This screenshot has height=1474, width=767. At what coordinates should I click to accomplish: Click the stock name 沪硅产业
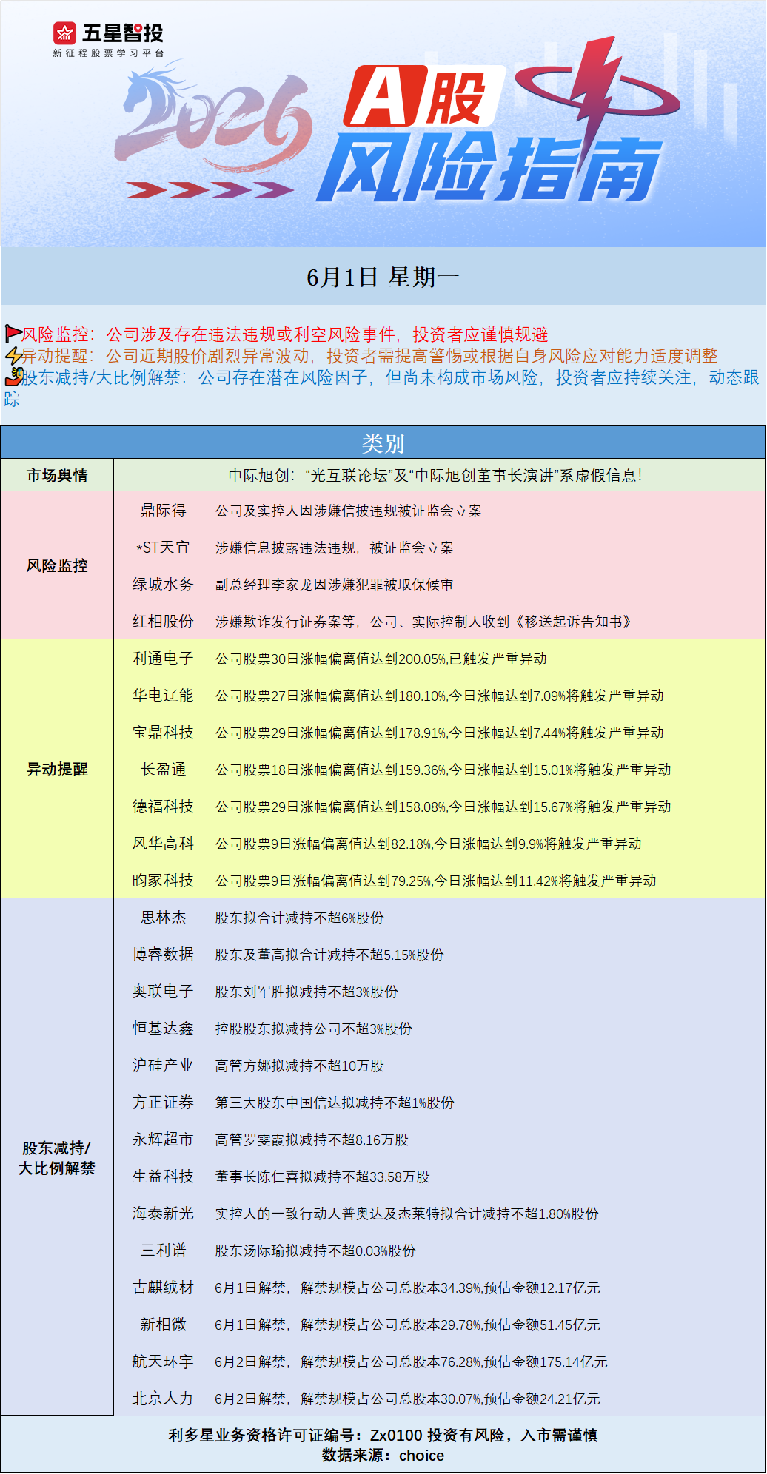163,1066
